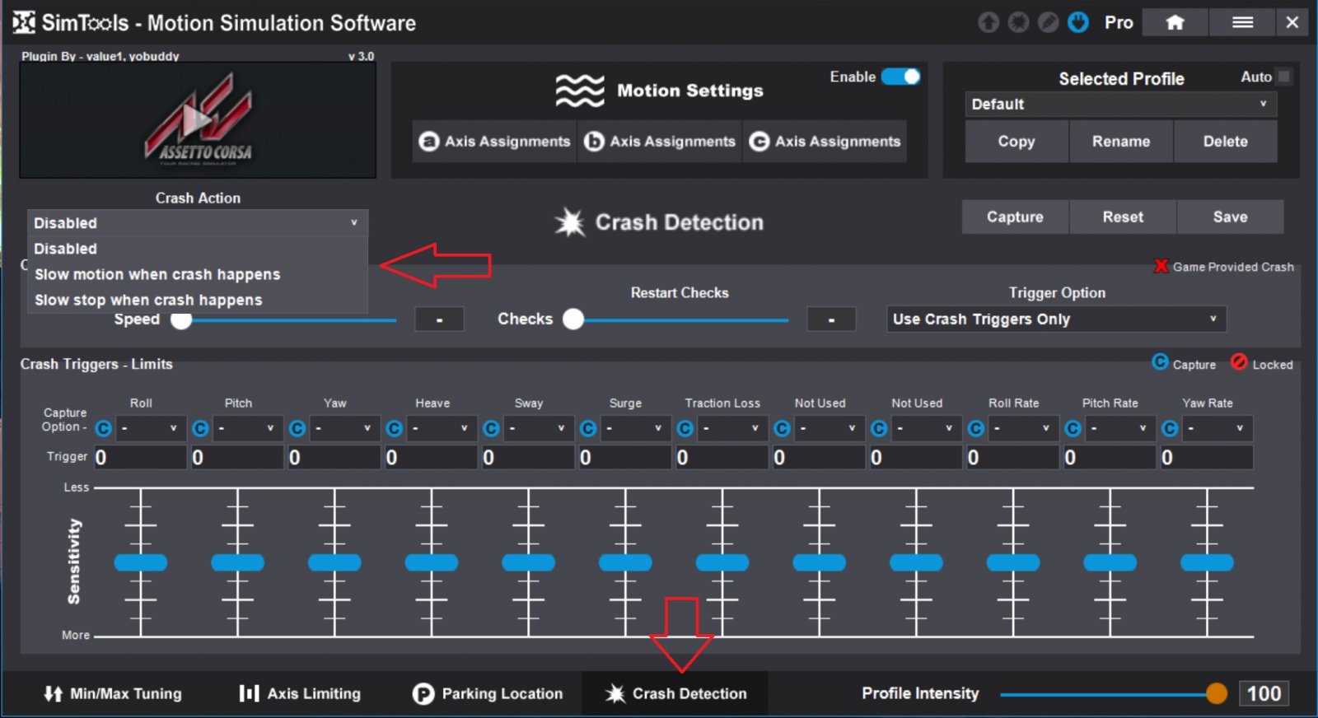Check the Auto profile checkbox
The height and width of the screenshot is (718, 1318).
(1283, 77)
